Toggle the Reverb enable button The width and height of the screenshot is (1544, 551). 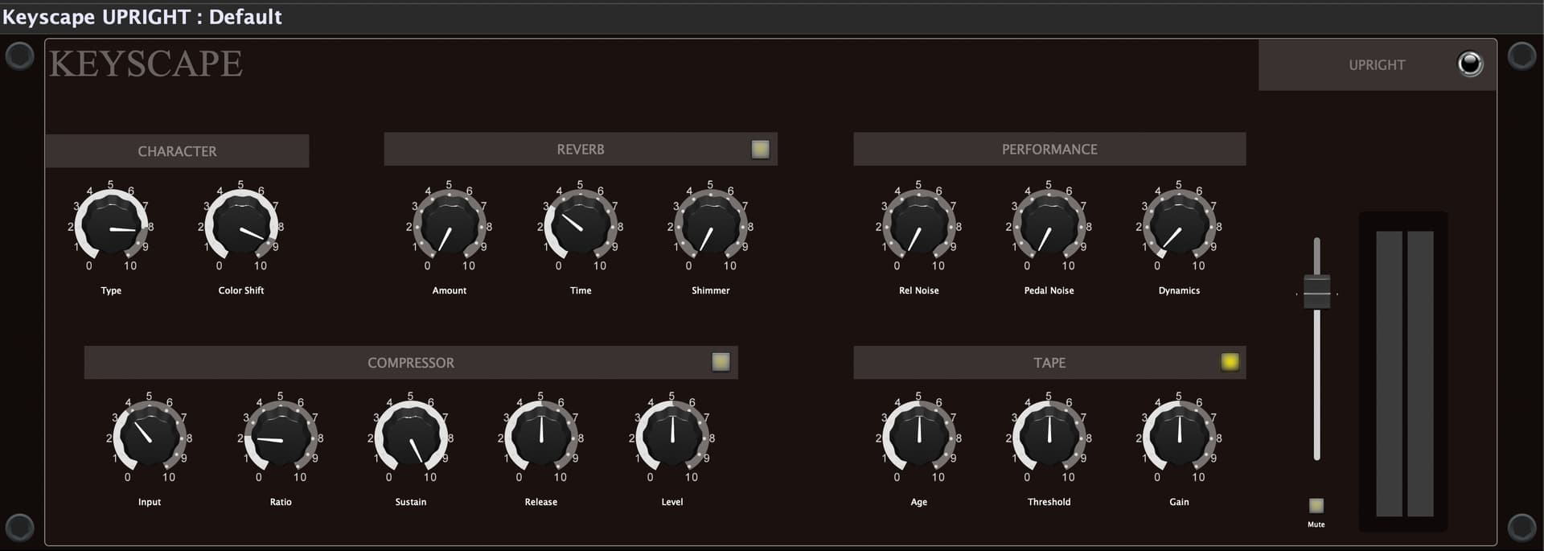click(760, 149)
